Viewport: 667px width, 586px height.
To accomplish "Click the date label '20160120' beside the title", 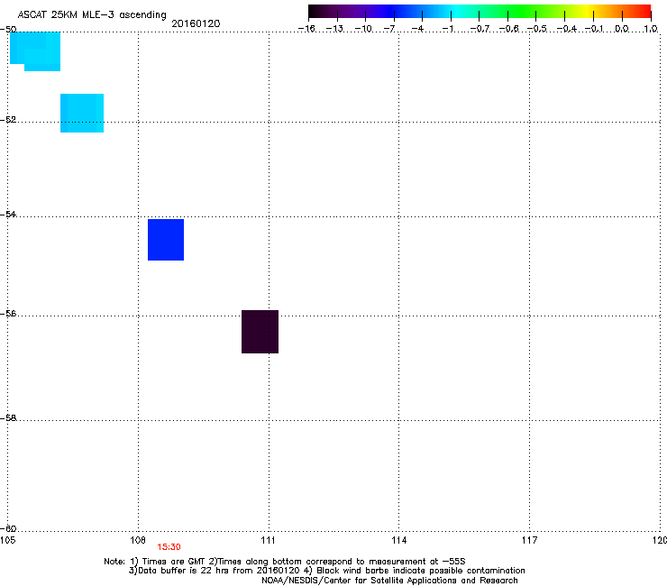I will click(x=196, y=23).
